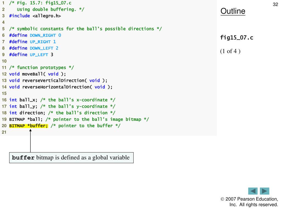The height and width of the screenshot is (211, 281).
Task: Click the "#define DOWN_RIGHT 0" line
Action: (x=35, y=35)
